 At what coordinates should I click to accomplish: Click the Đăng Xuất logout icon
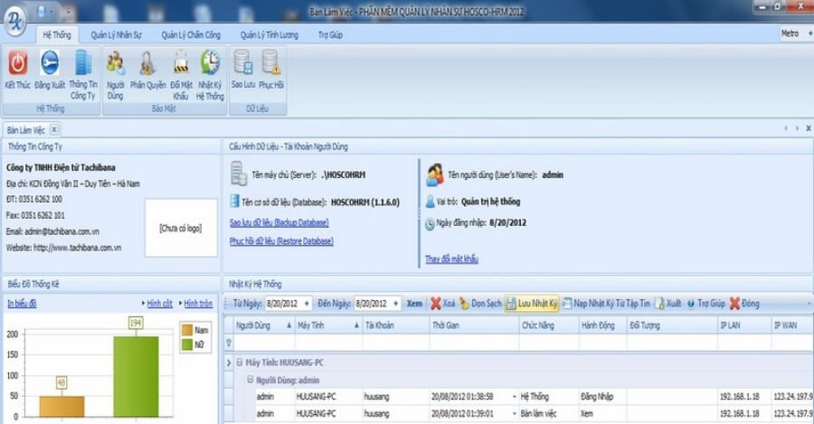coord(50,62)
